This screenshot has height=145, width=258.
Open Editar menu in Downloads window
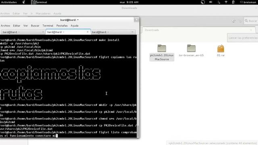coord(16,13)
